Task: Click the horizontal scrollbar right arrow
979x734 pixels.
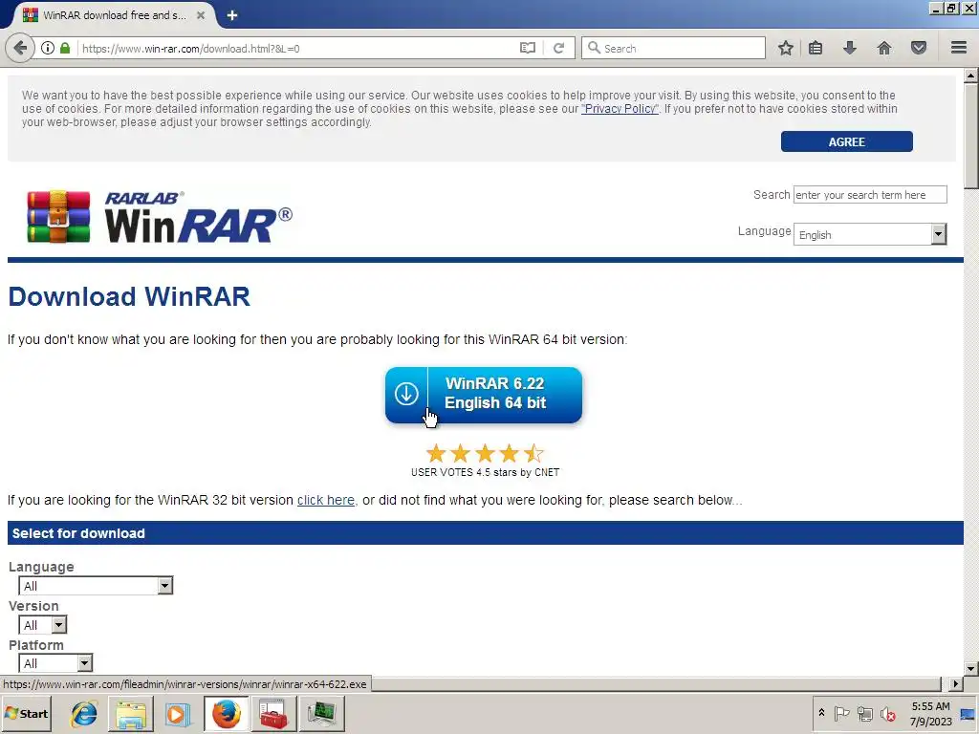Action: coord(956,684)
